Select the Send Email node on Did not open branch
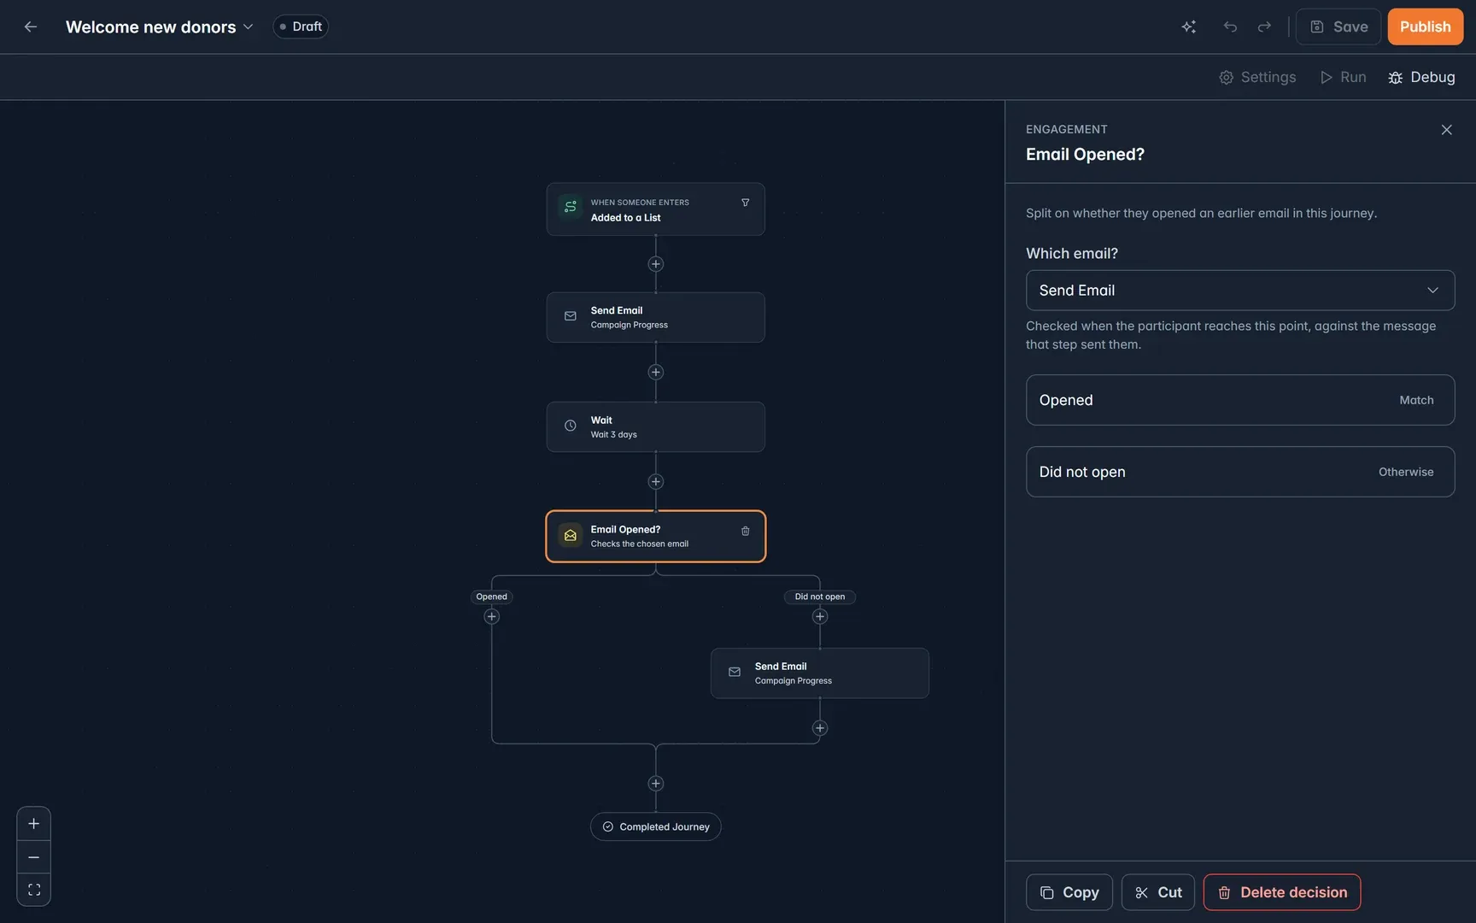 819,673
